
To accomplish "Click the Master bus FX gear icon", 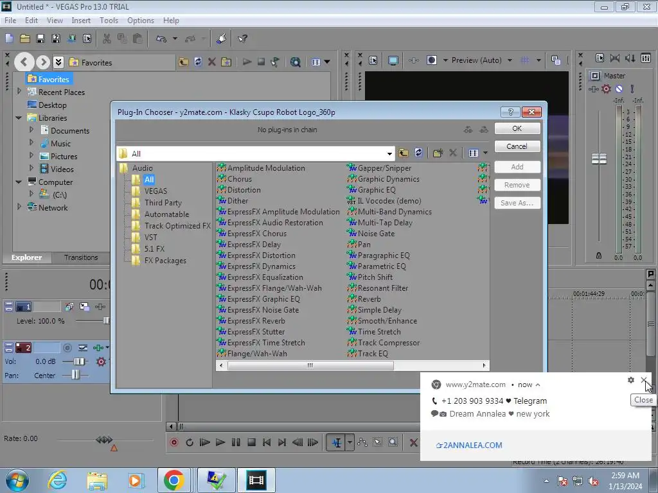I will [x=606, y=89].
